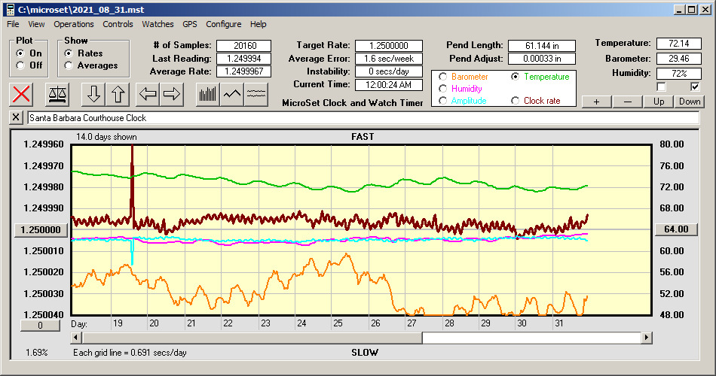Click the Santa Barbara Courthouse Clock field
This screenshot has width=716, height=376.
(x=363, y=118)
